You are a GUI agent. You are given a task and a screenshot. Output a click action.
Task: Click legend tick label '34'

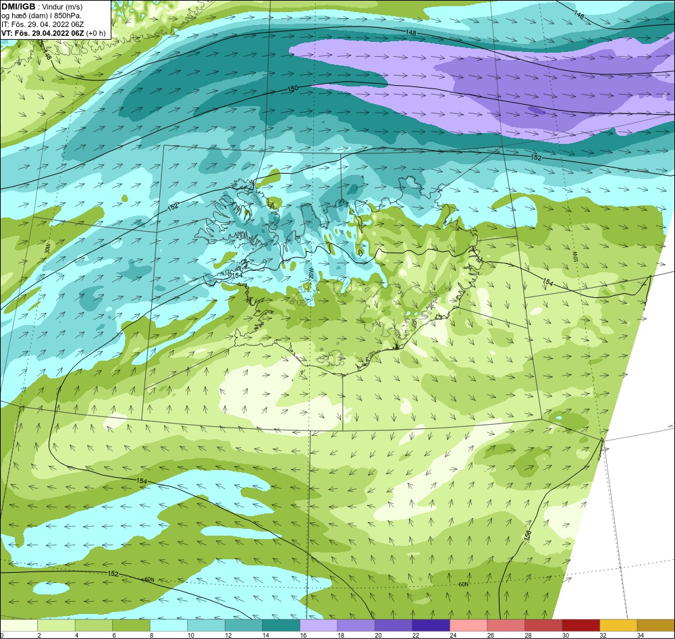pyautogui.click(x=640, y=635)
